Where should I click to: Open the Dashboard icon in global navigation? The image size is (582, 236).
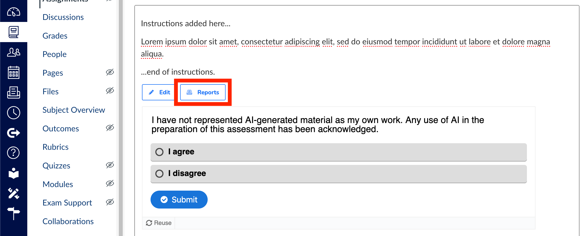(14, 12)
